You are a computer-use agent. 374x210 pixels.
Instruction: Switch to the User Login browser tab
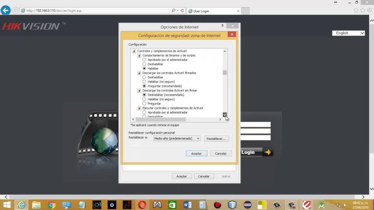click(214, 11)
